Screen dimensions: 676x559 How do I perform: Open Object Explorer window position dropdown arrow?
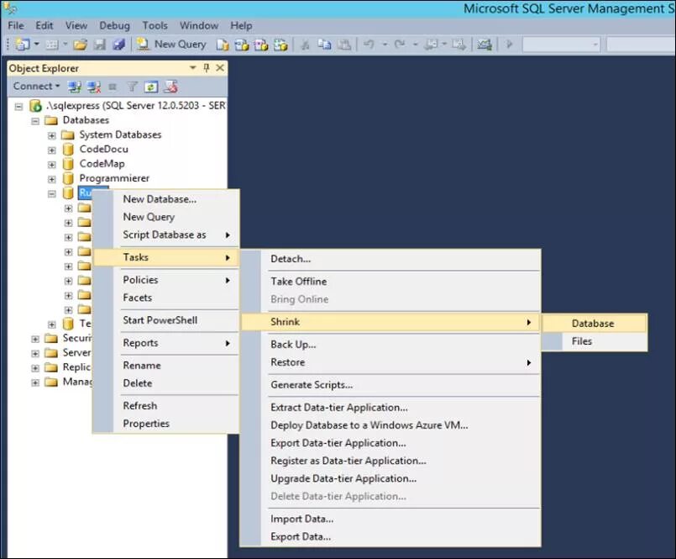(x=192, y=68)
